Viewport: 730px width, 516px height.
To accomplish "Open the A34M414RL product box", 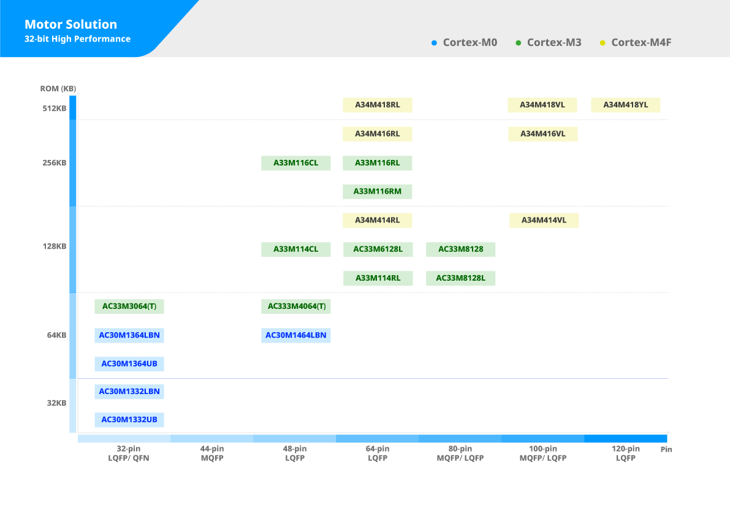I will [378, 220].
